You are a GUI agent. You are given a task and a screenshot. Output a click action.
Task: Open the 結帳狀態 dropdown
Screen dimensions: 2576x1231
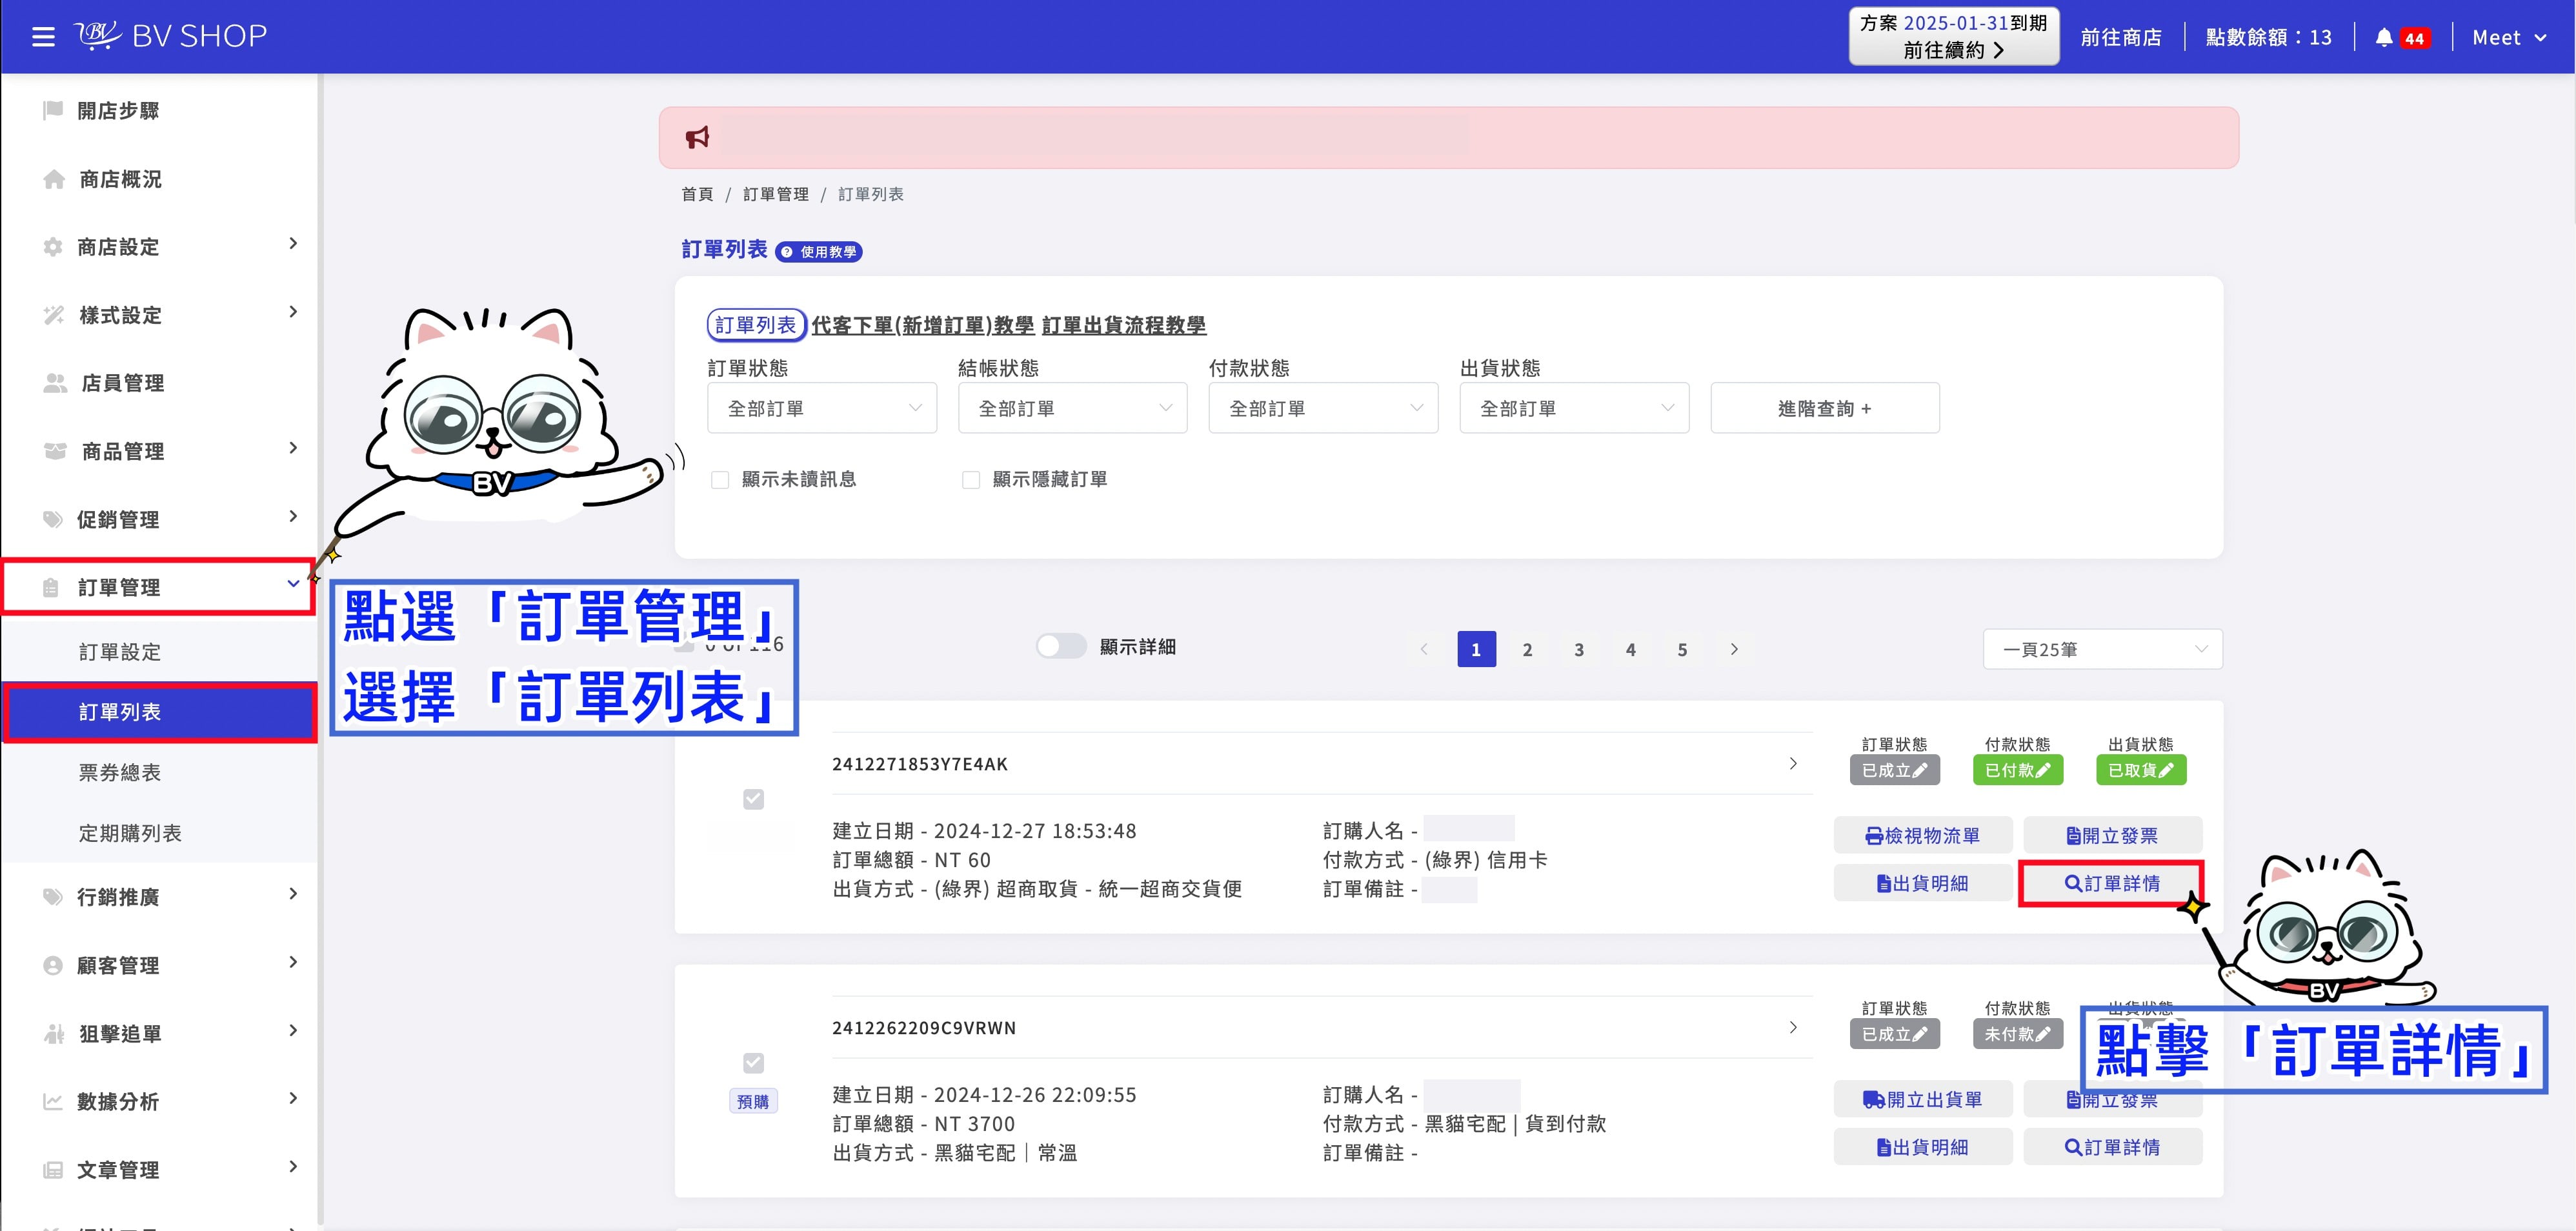point(1073,408)
